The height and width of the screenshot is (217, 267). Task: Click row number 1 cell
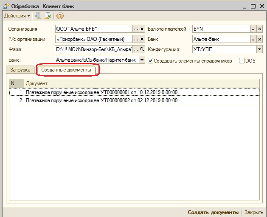pos(17,92)
